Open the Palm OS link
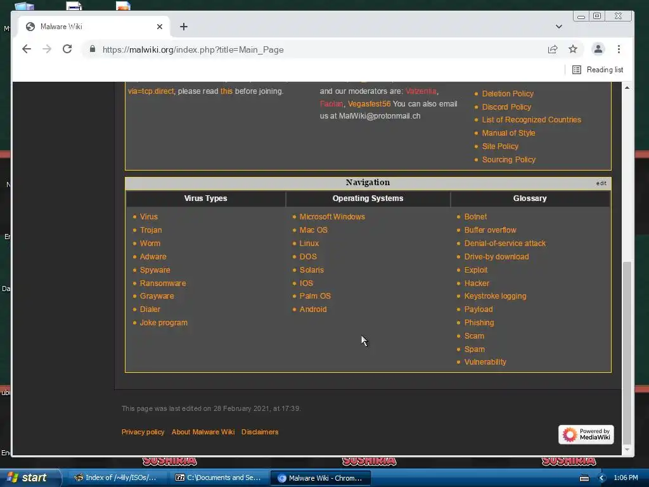The height and width of the screenshot is (487, 649). point(315,296)
